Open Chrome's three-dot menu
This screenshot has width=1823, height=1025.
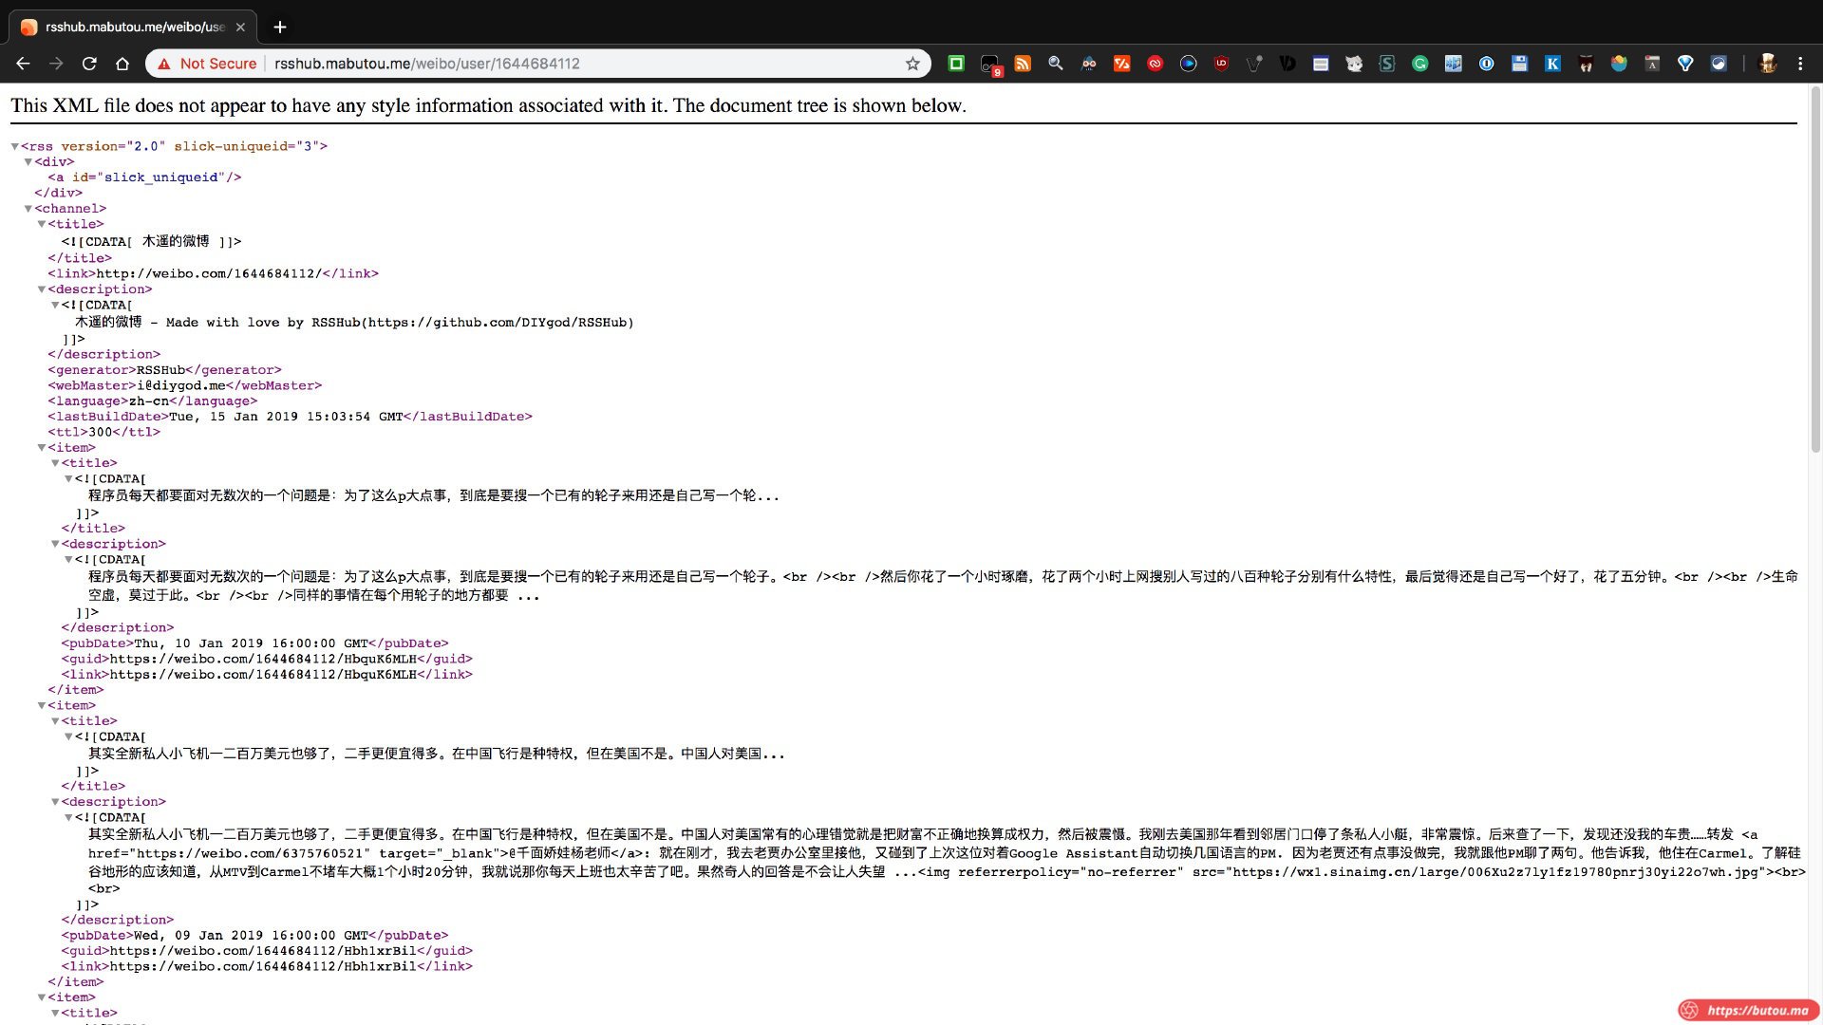click(1799, 64)
